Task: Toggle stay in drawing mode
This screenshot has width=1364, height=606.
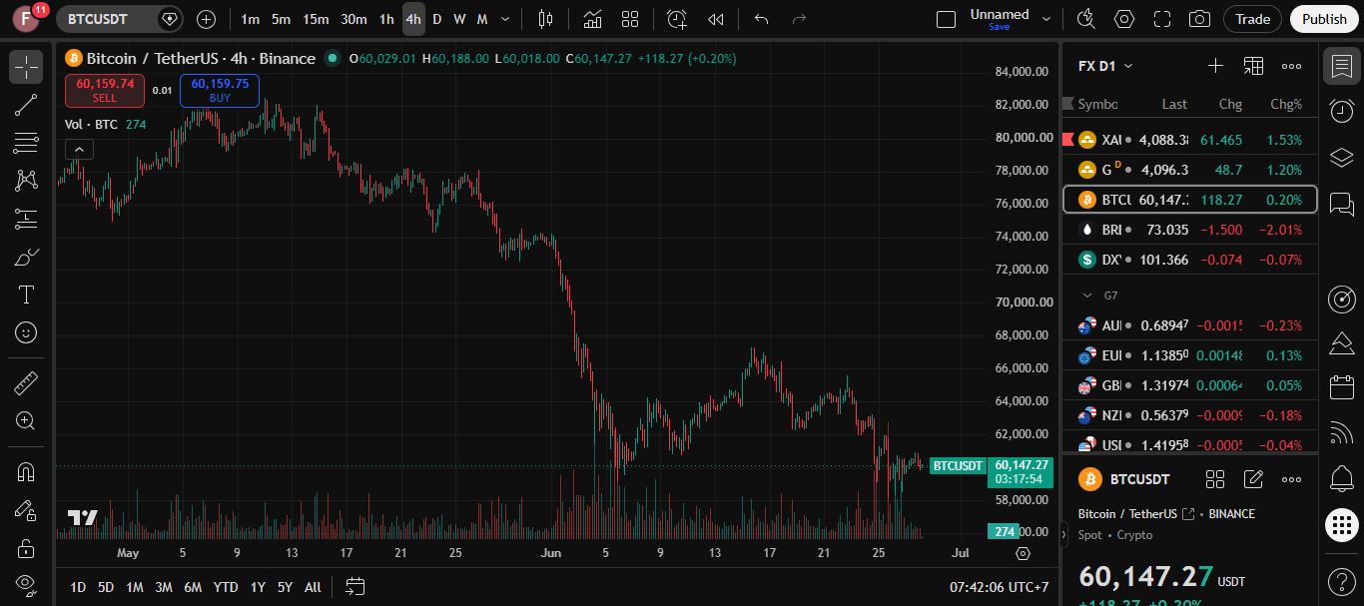Action: coord(26,510)
